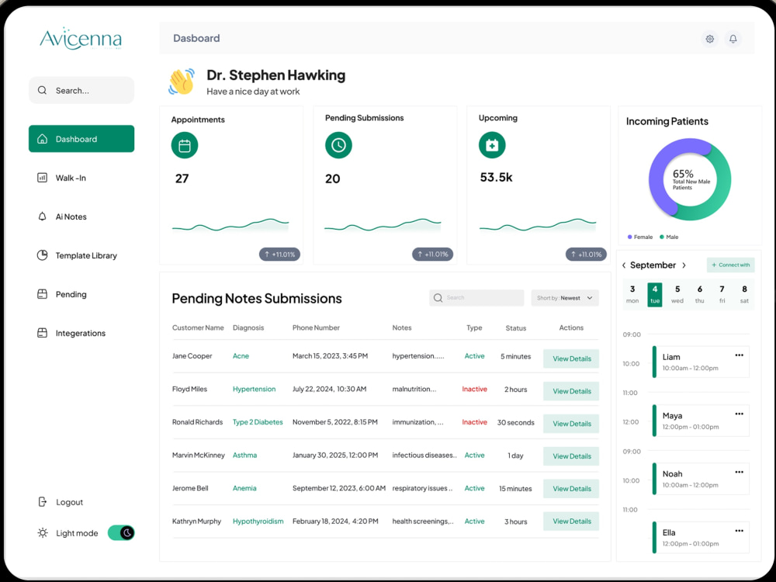The width and height of the screenshot is (776, 582).
Task: Click the sidebar Search field
Action: [x=81, y=90]
